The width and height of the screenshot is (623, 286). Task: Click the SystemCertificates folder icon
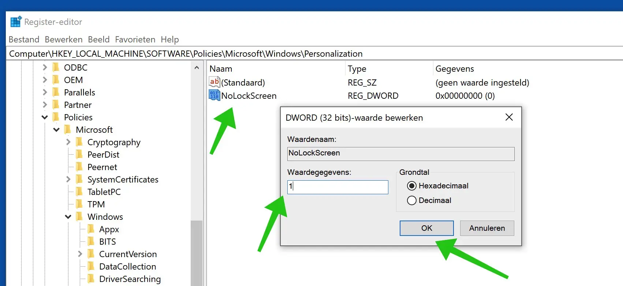79,179
